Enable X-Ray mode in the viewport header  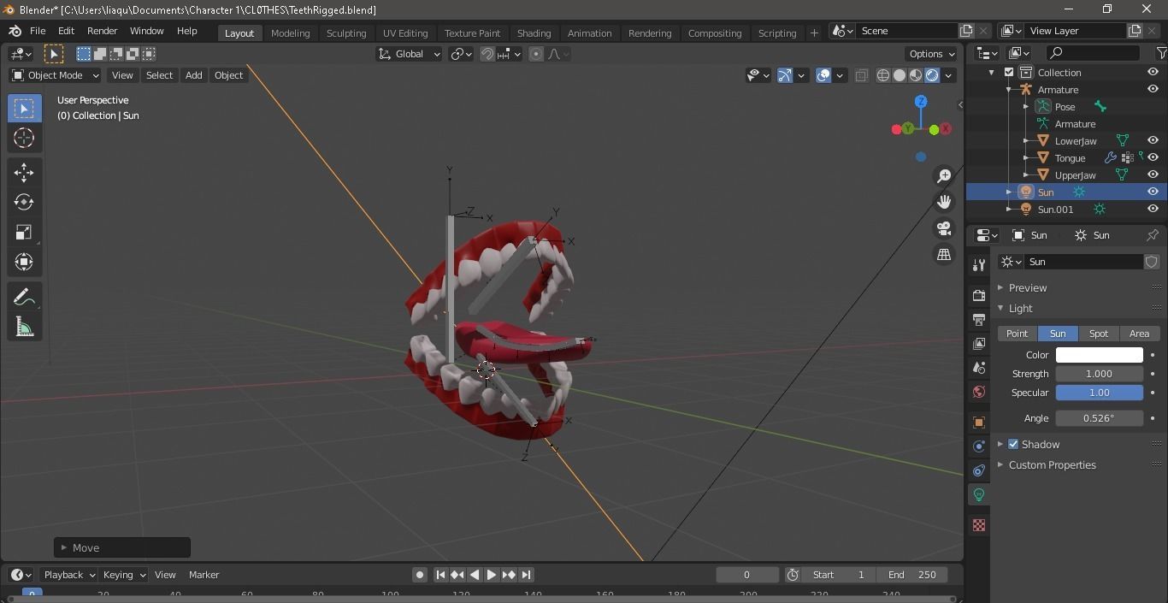861,75
